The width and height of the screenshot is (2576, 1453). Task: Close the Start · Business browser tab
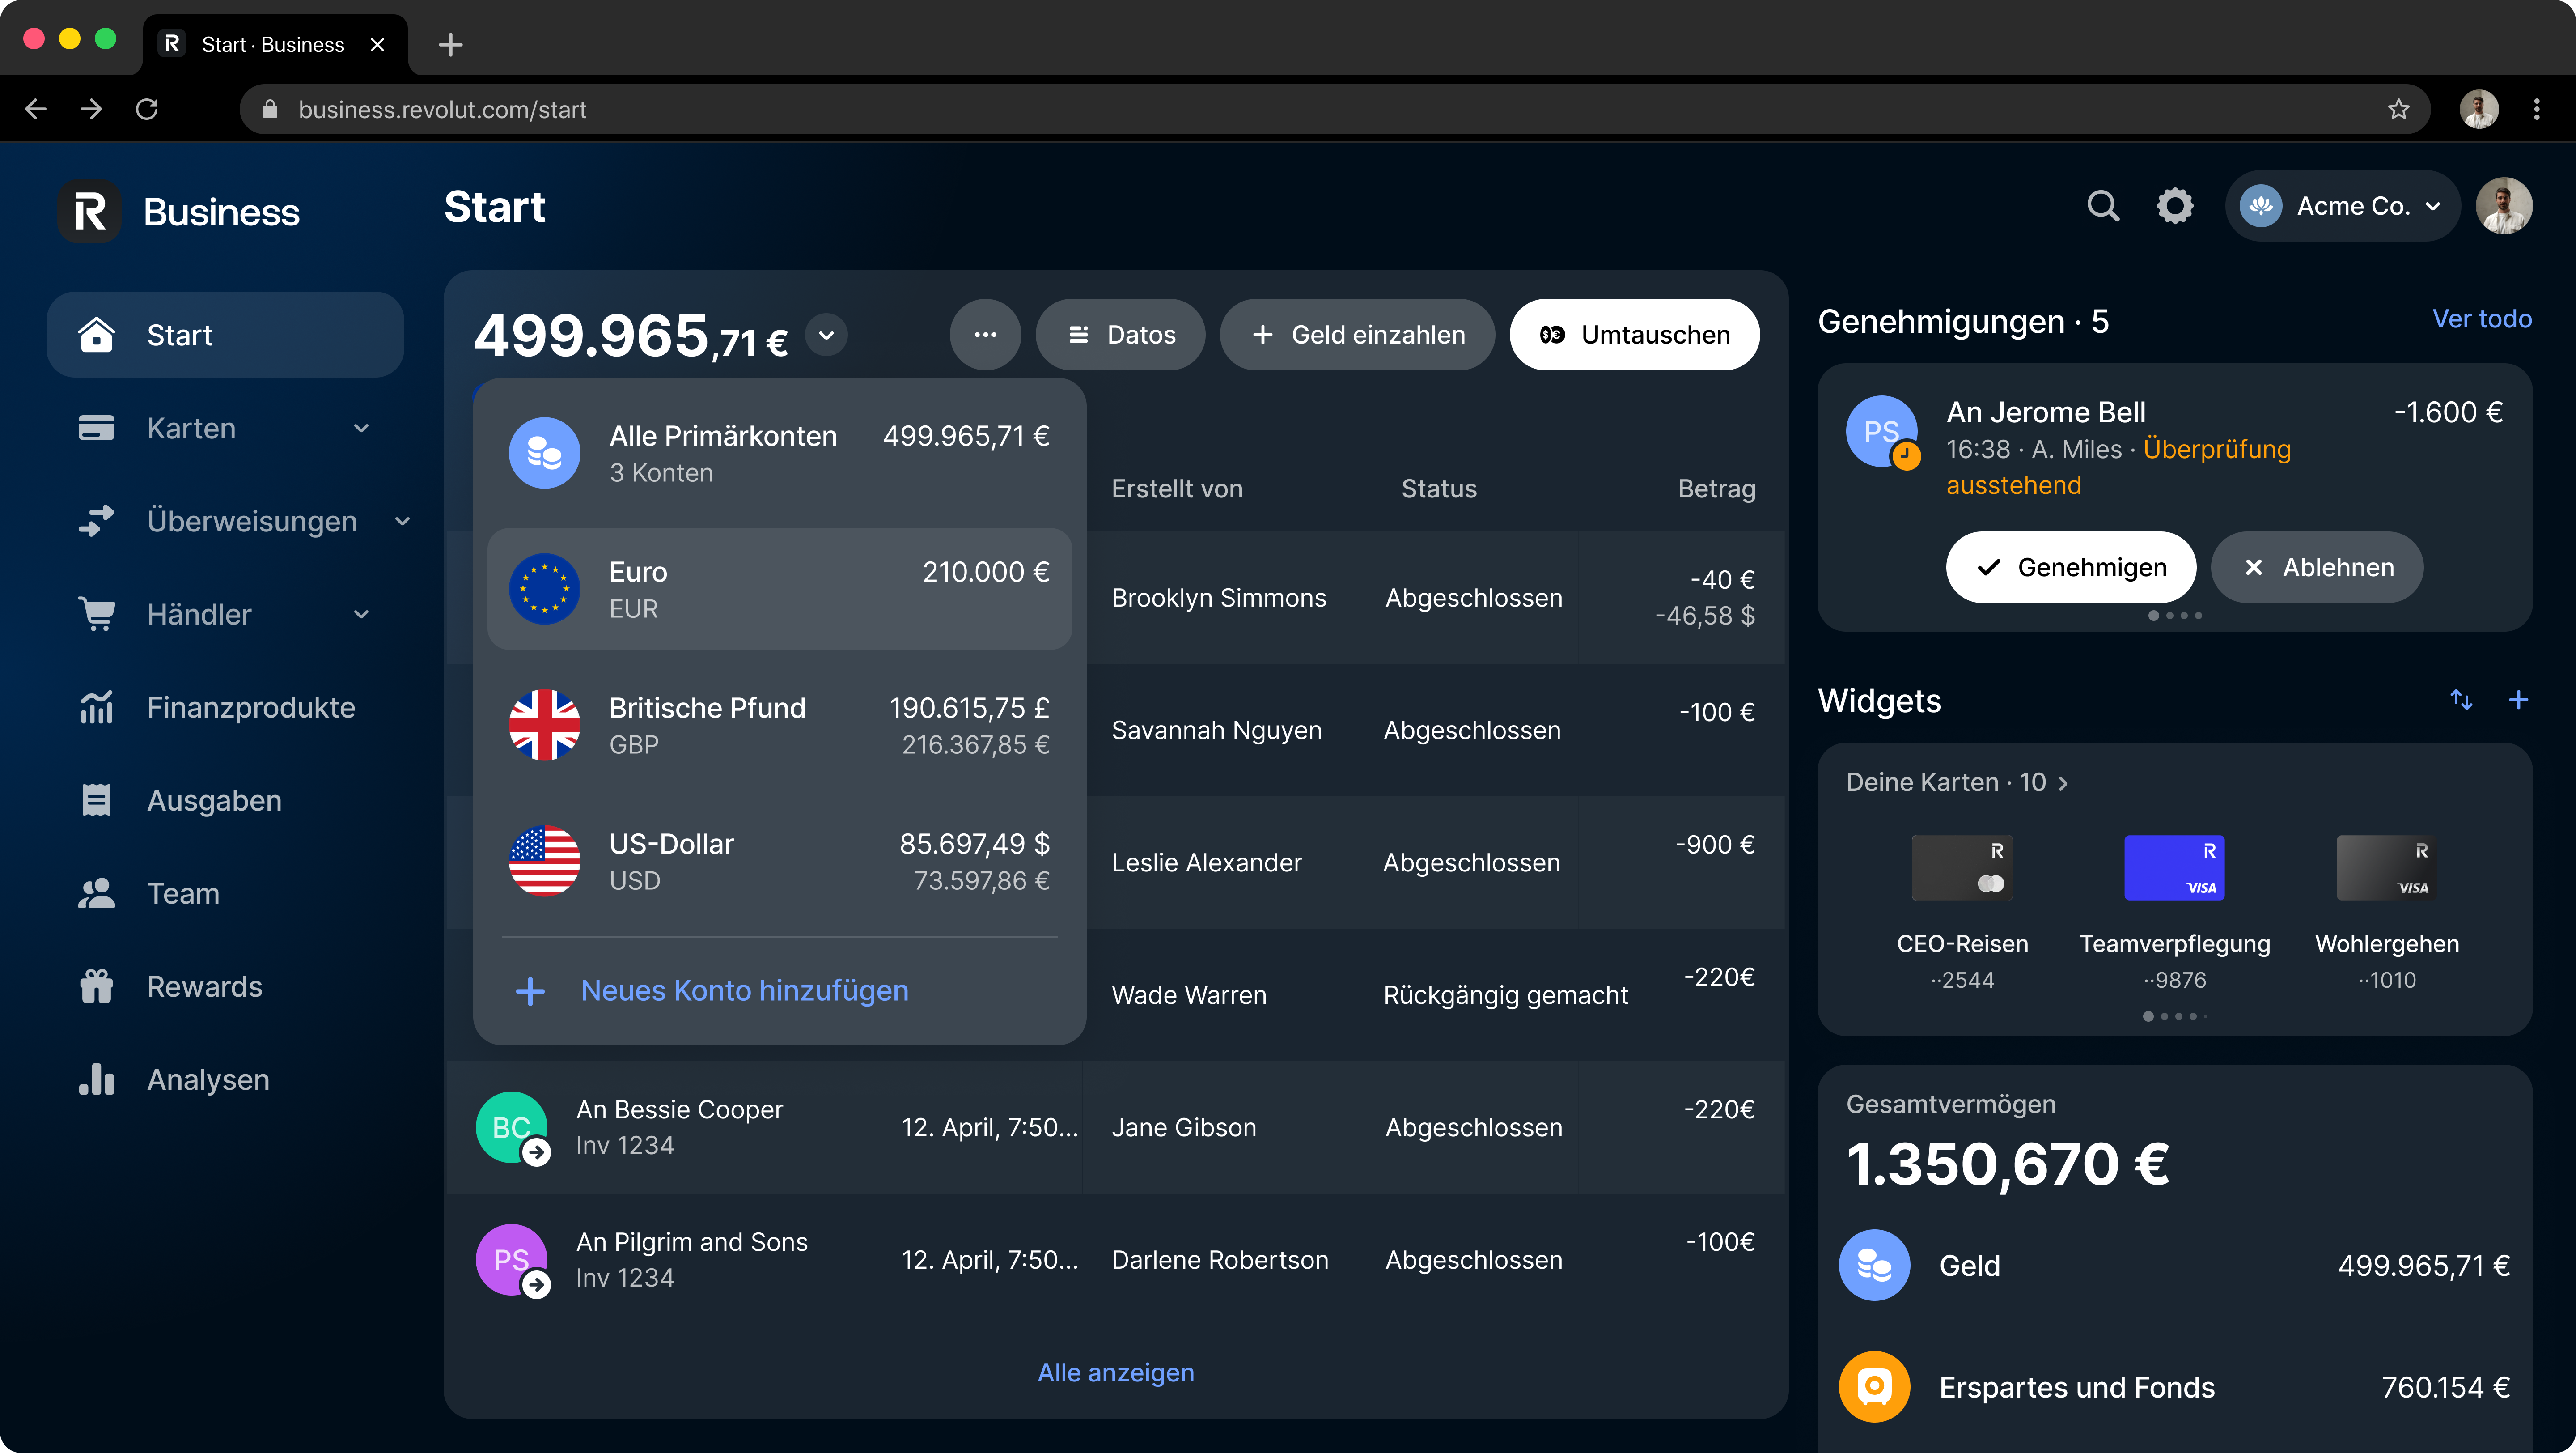tap(377, 45)
